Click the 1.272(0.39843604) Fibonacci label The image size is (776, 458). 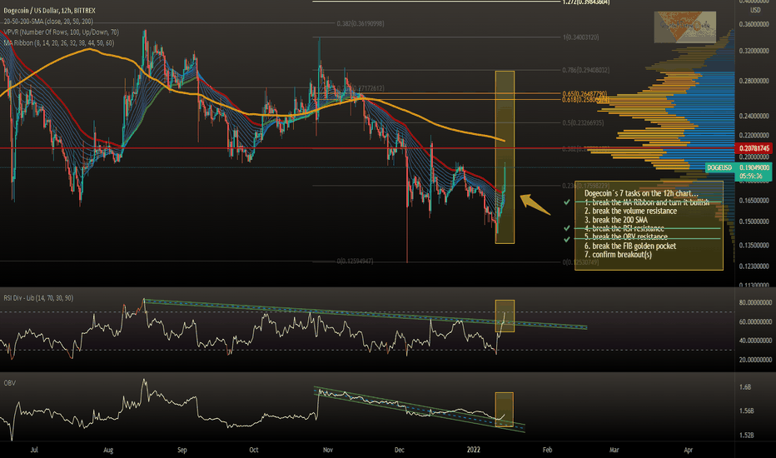tap(586, 2)
